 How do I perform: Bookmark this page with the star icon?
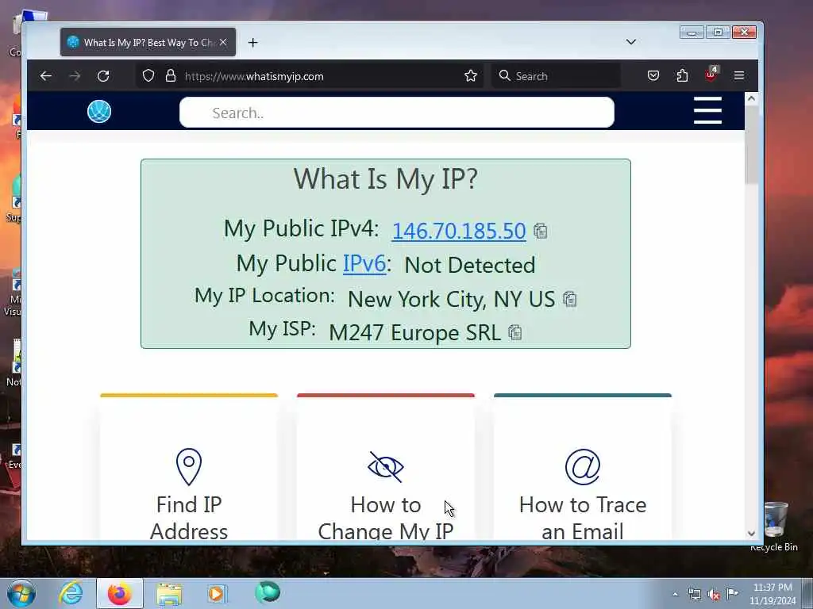[x=471, y=76]
